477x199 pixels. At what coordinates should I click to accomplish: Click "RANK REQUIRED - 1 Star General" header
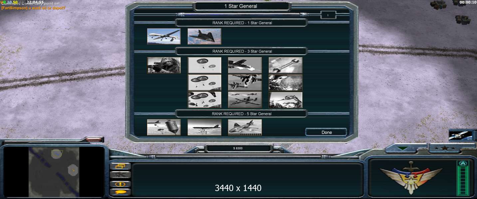(x=242, y=23)
